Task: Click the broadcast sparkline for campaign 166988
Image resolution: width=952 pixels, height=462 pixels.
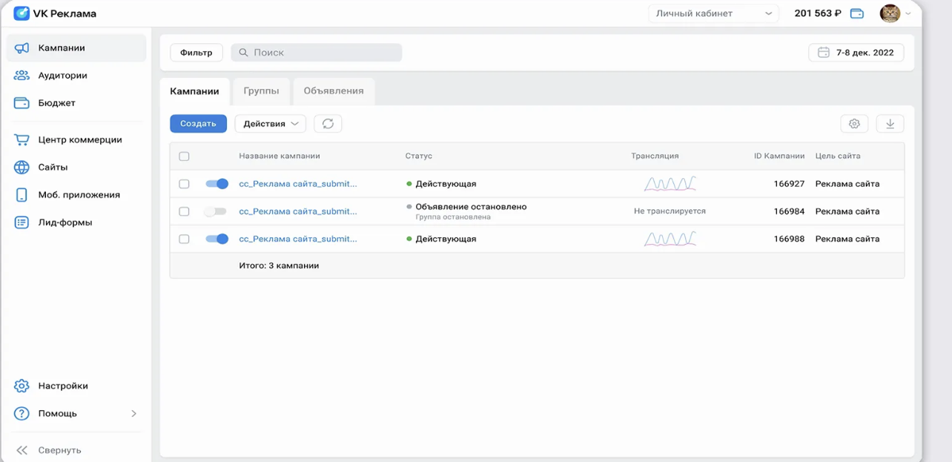Action: (670, 239)
